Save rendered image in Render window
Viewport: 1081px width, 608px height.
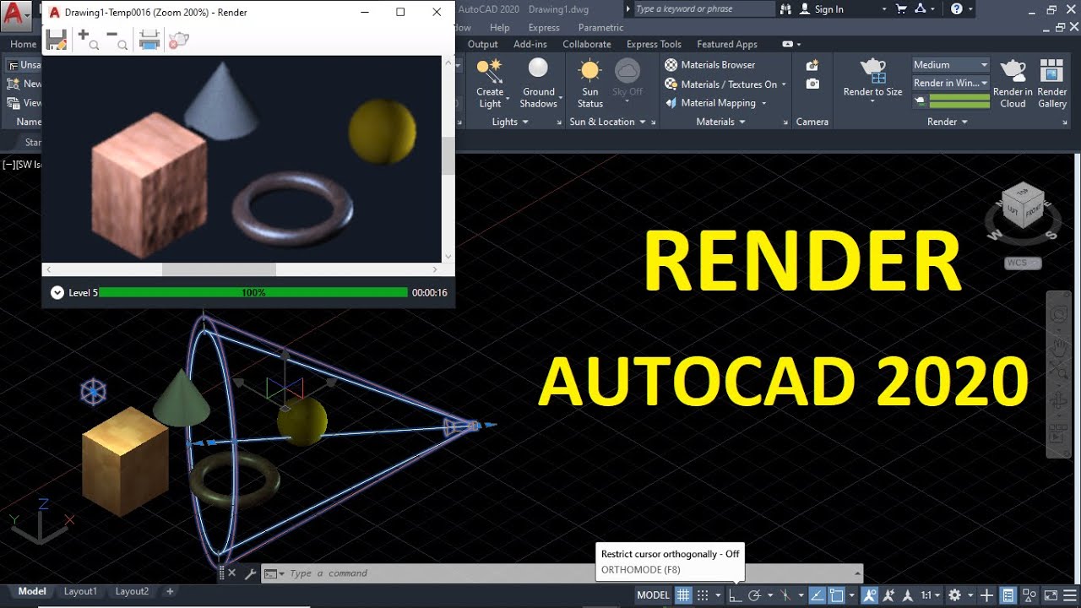click(57, 40)
